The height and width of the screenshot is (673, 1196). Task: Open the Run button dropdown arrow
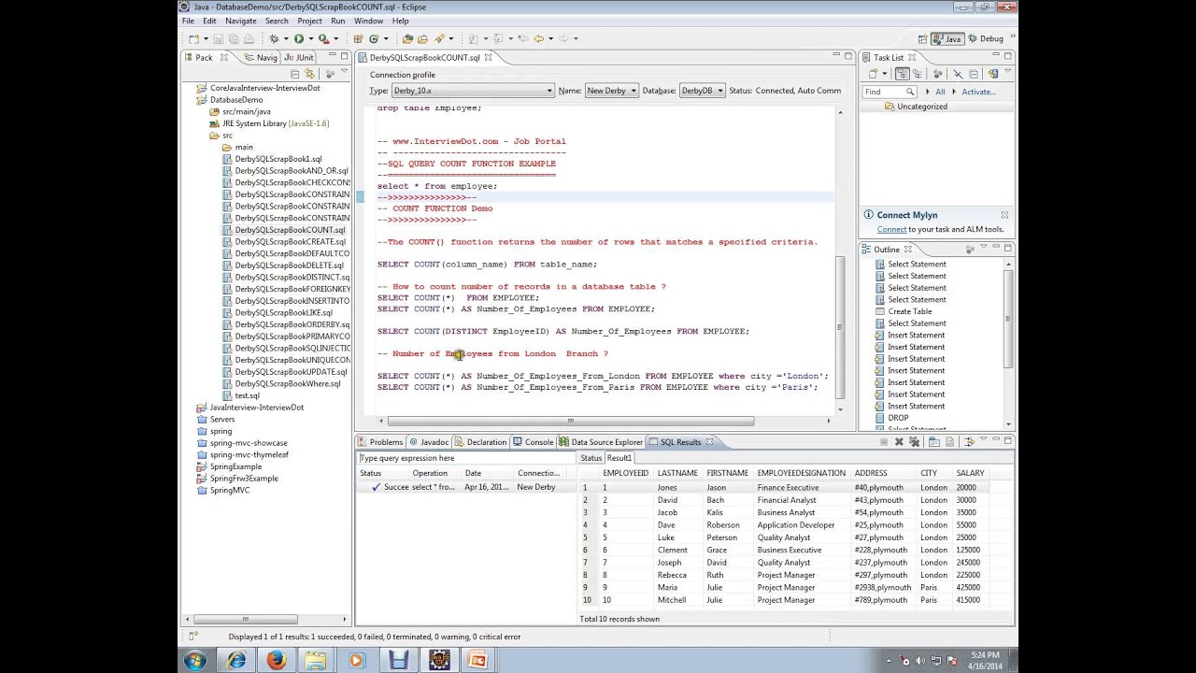pos(311,38)
